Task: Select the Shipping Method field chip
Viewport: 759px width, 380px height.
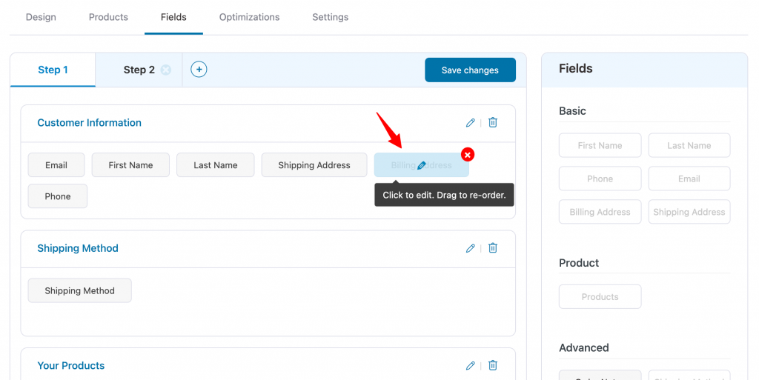Action: click(x=80, y=290)
